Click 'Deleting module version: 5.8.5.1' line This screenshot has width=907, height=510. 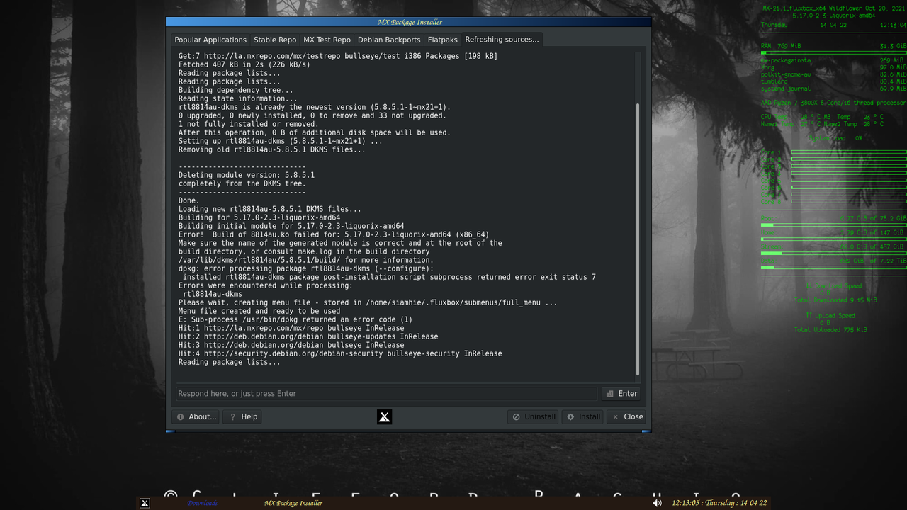(246, 175)
